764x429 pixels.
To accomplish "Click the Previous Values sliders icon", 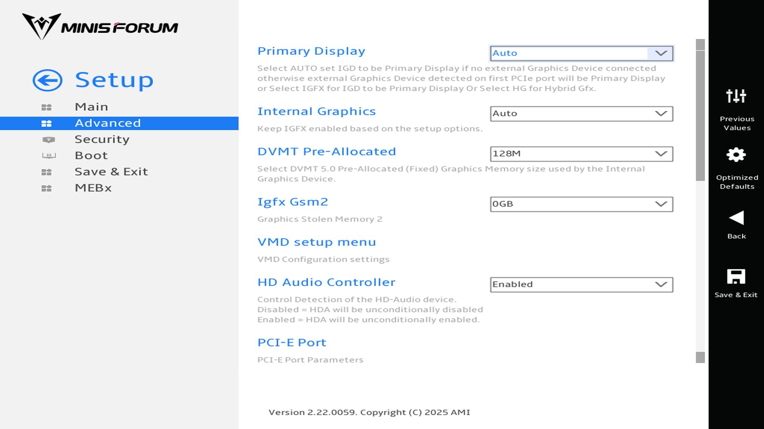I will coord(736,96).
